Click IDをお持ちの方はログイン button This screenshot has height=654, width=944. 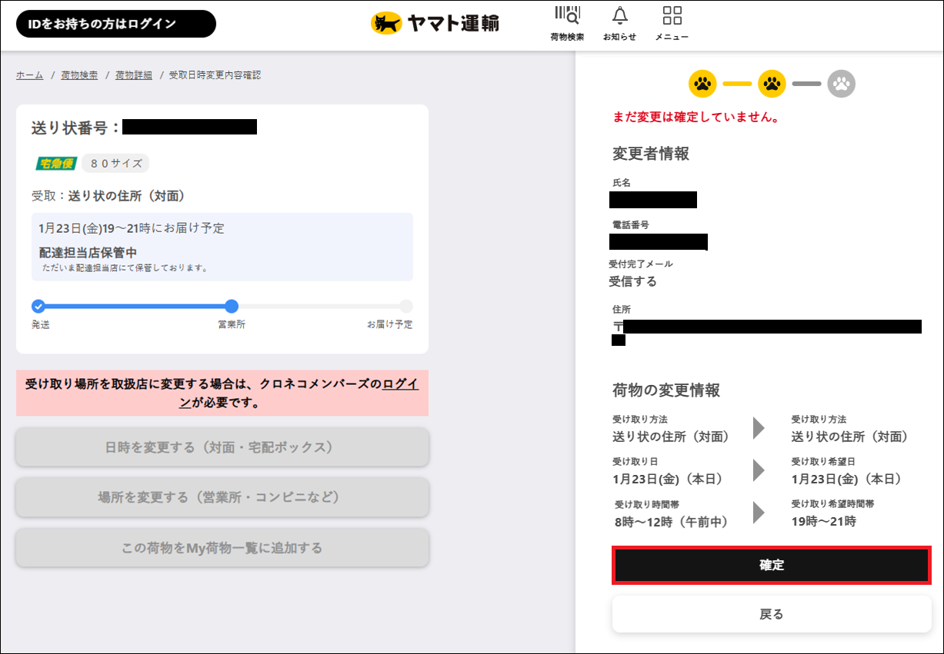(116, 24)
